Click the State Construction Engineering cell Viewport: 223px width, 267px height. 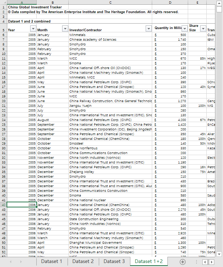tap(110, 219)
